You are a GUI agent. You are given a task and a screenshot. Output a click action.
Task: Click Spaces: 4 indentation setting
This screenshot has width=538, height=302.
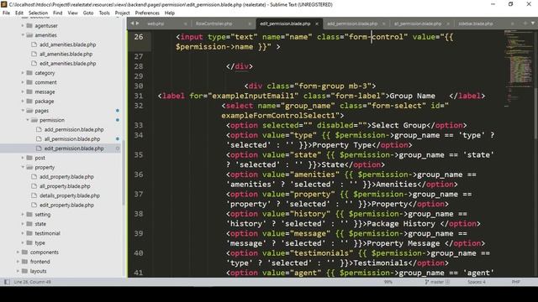[x=477, y=282]
